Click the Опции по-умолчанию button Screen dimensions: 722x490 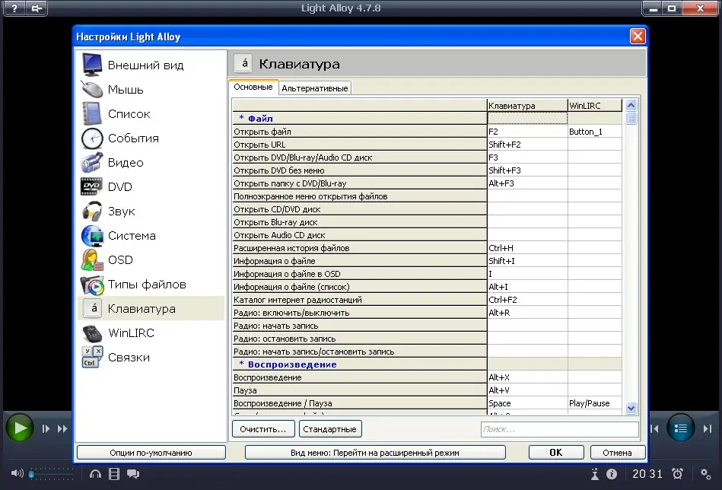[151, 453]
